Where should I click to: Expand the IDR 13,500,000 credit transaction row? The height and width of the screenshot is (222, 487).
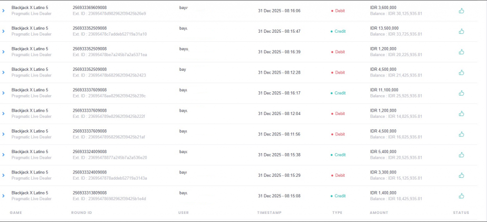coord(3,31)
